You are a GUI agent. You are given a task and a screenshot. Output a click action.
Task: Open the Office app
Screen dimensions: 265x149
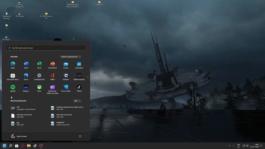(x=53, y=77)
